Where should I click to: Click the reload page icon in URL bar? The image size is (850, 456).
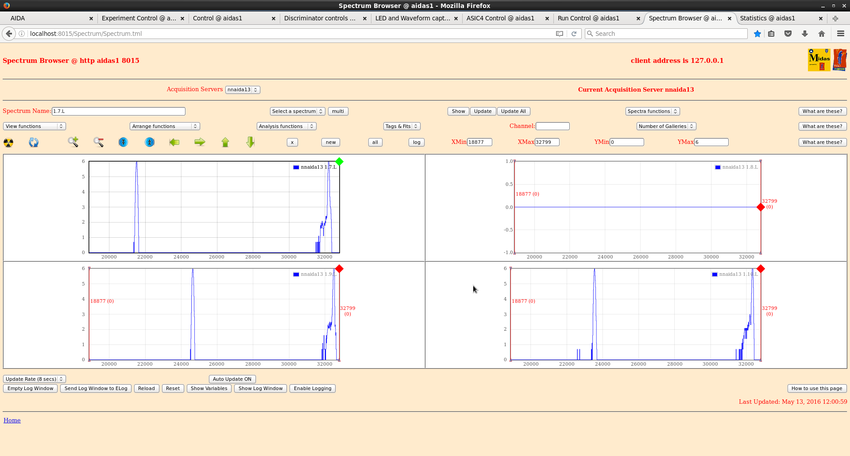[x=574, y=34]
